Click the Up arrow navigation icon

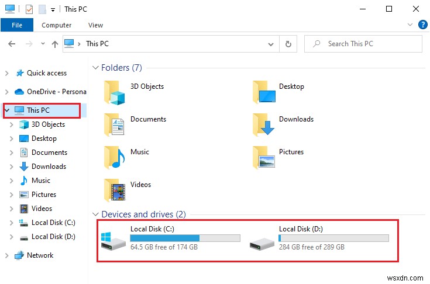tap(54, 44)
